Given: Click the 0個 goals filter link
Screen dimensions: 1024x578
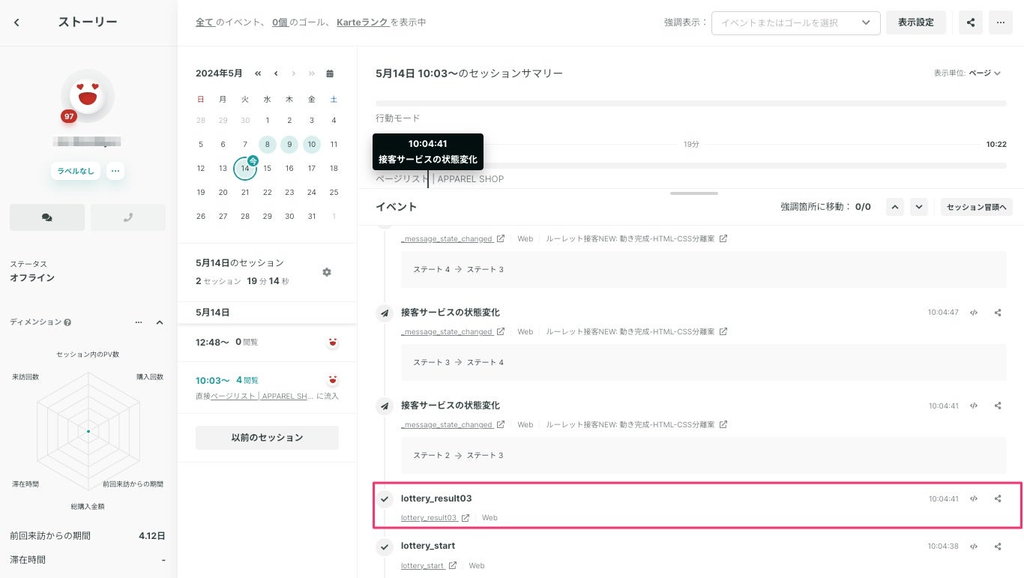Looking at the screenshot, I should [x=280, y=22].
